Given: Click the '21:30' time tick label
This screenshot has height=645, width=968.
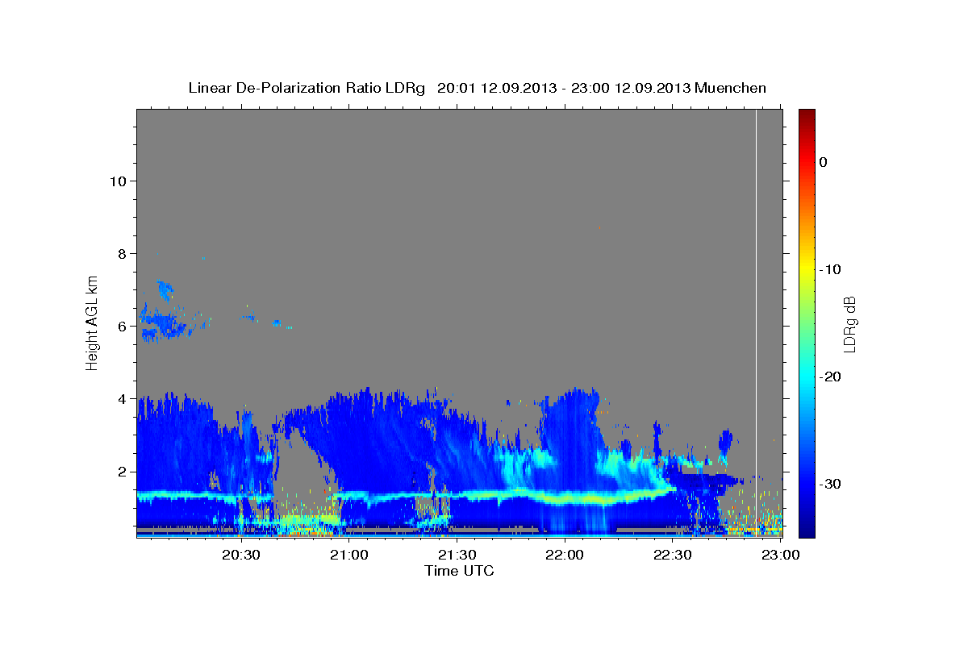Looking at the screenshot, I should 456,556.
